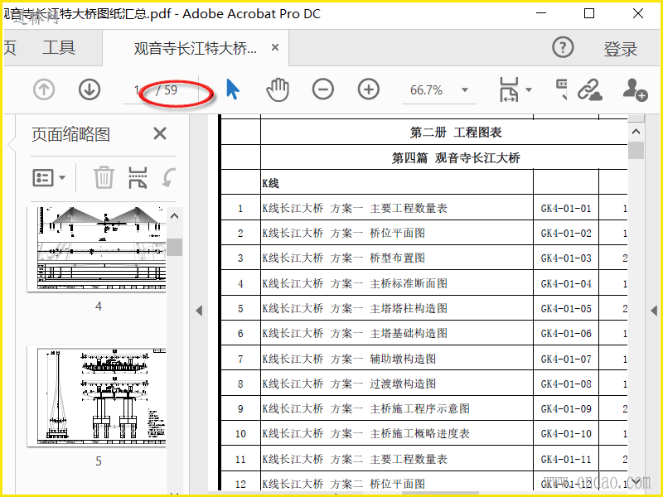663x497 pixels.
Task: Select page 5 thumbnail
Action: (x=96, y=396)
